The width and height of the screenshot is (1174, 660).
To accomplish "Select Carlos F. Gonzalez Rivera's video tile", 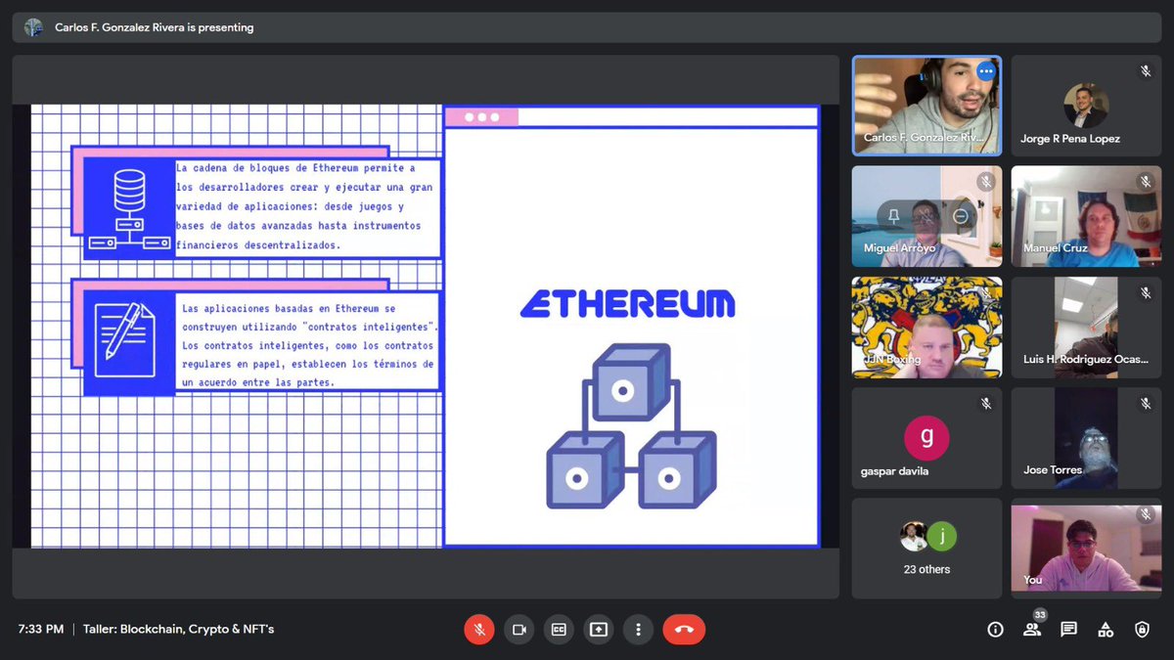I will point(926,105).
